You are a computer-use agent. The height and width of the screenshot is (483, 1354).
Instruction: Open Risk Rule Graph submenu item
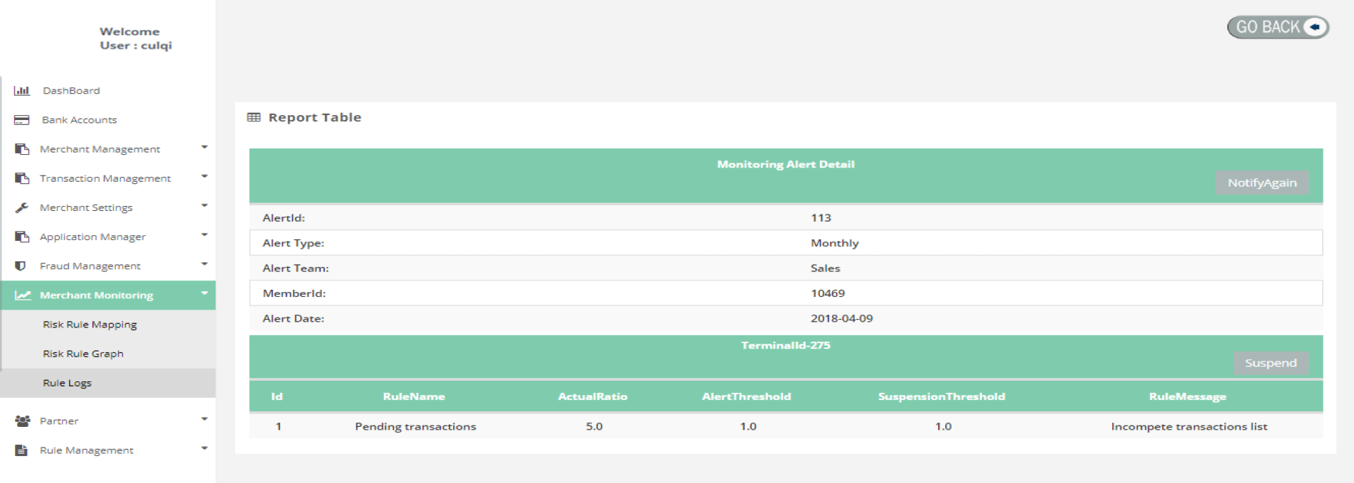pos(83,354)
